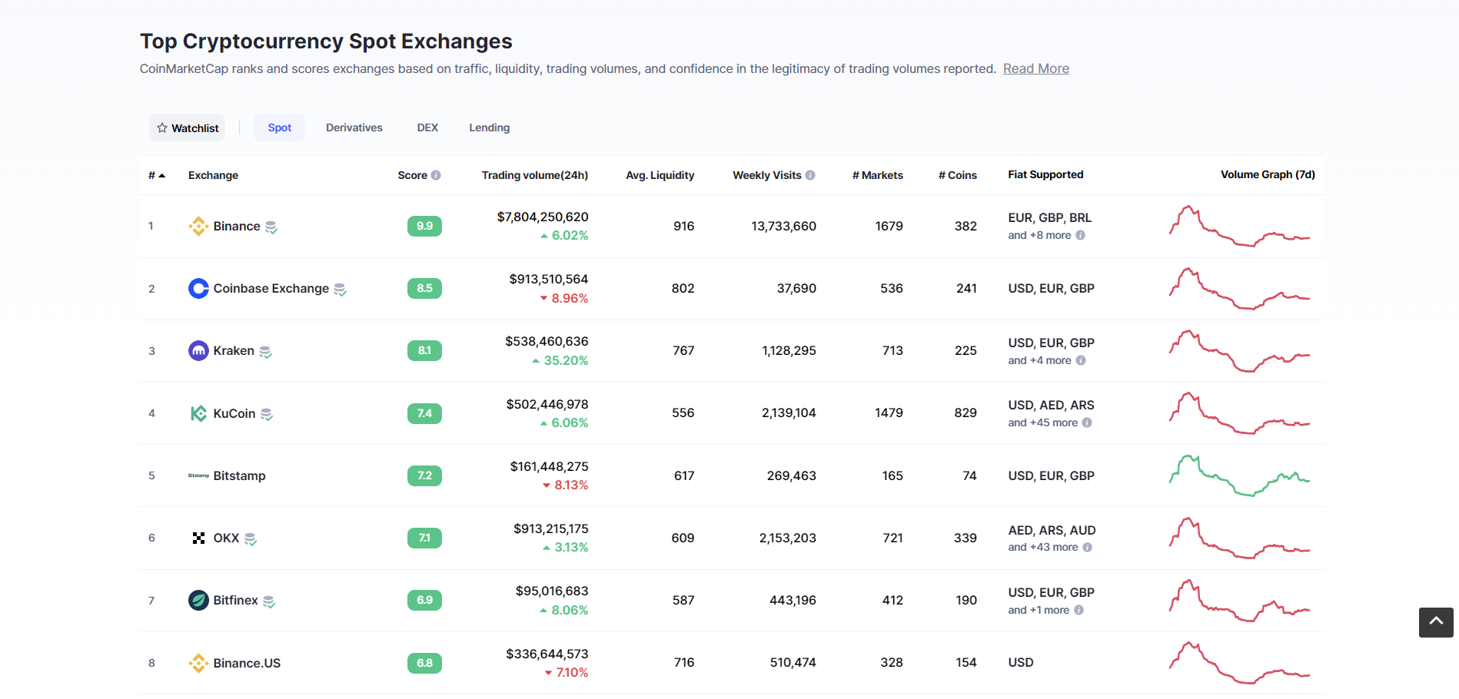Image resolution: width=1459 pixels, height=699 pixels.
Task: Click info icon next to Kraken '+4 more'
Action: coord(1081,360)
